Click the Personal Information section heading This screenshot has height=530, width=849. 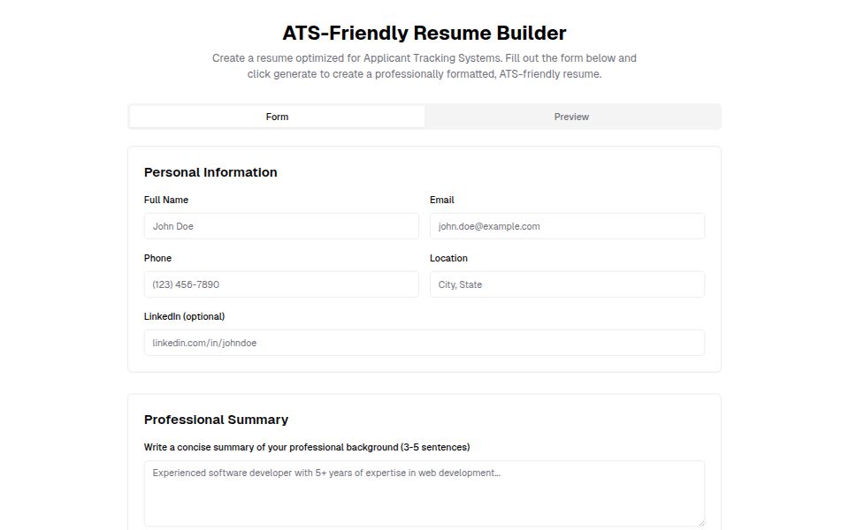tap(210, 171)
